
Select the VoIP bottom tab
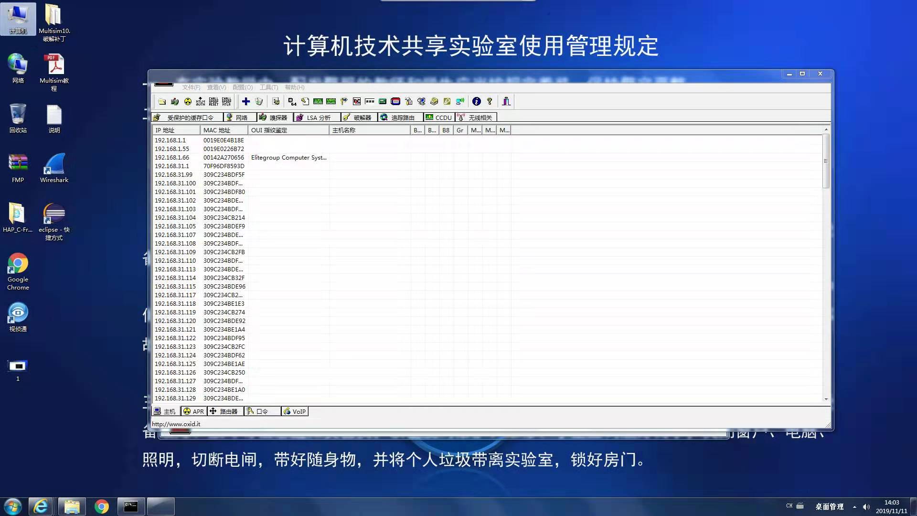[x=295, y=411]
